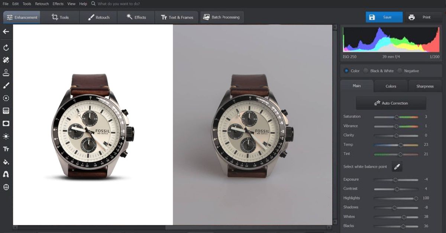Viewport: 446px width, 233px height.
Task: Open the Retouch menu in the menu bar
Action: pyautogui.click(x=42, y=4)
